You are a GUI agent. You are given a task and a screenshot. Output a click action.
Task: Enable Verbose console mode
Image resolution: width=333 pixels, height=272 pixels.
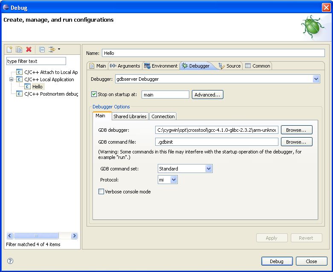pyautogui.click(x=101, y=192)
